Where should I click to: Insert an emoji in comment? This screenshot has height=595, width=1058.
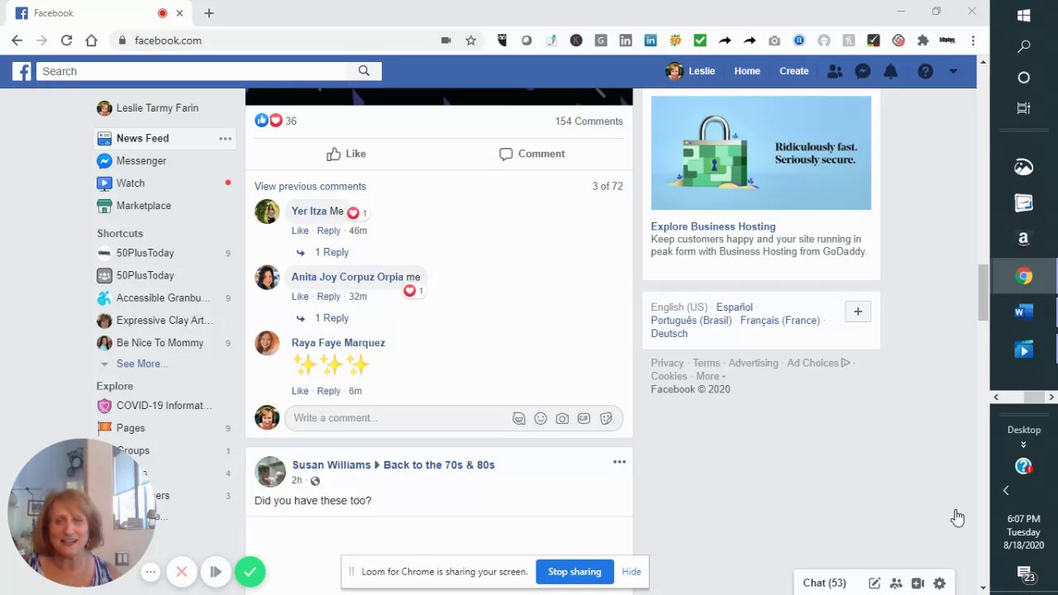click(x=541, y=419)
